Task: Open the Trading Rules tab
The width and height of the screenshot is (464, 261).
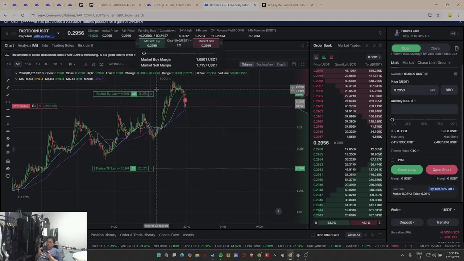Action: pos(63,45)
